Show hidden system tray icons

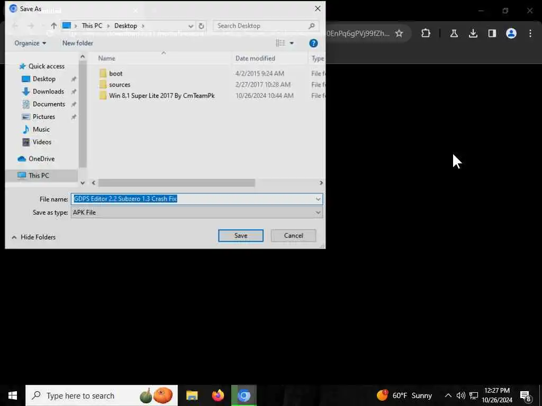(448, 395)
